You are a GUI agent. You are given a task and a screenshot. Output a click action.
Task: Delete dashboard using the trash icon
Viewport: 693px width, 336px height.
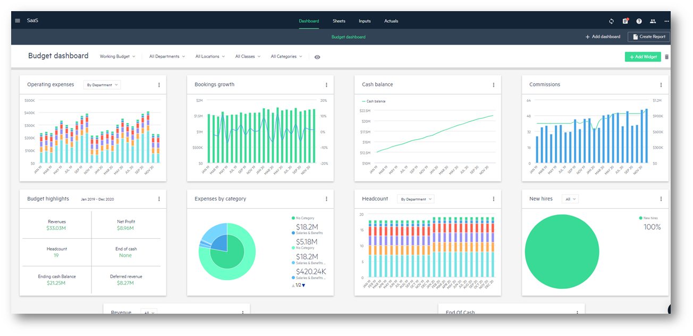(667, 57)
